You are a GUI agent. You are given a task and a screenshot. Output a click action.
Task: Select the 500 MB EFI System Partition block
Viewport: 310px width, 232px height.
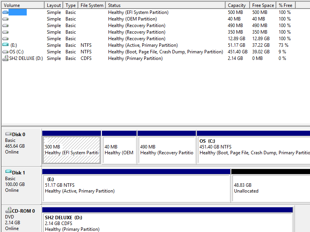pos(72,150)
